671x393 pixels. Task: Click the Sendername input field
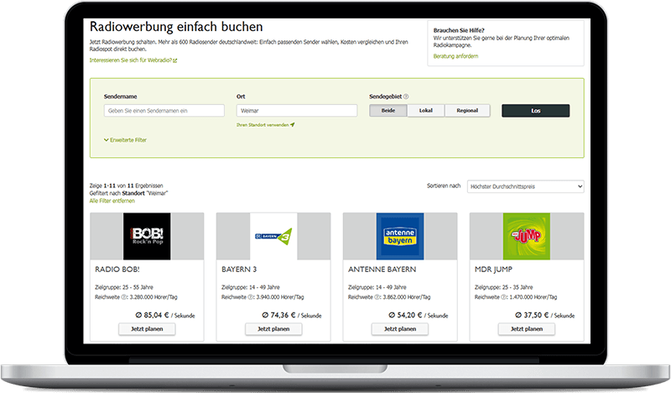164,111
